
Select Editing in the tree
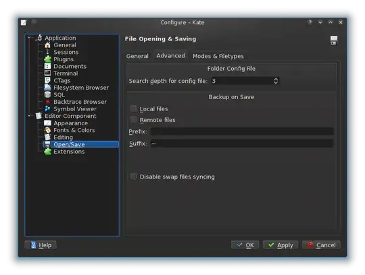[63, 137]
